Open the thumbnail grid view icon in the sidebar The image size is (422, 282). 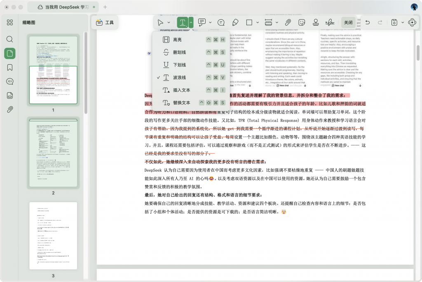[10, 22]
